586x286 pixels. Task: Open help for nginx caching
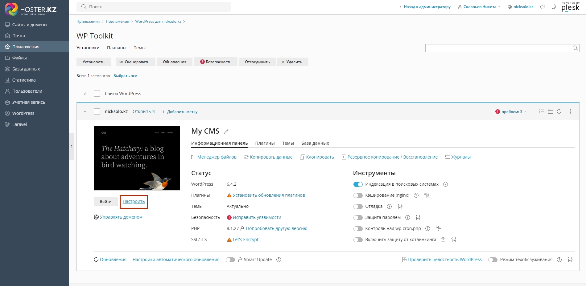click(x=416, y=195)
